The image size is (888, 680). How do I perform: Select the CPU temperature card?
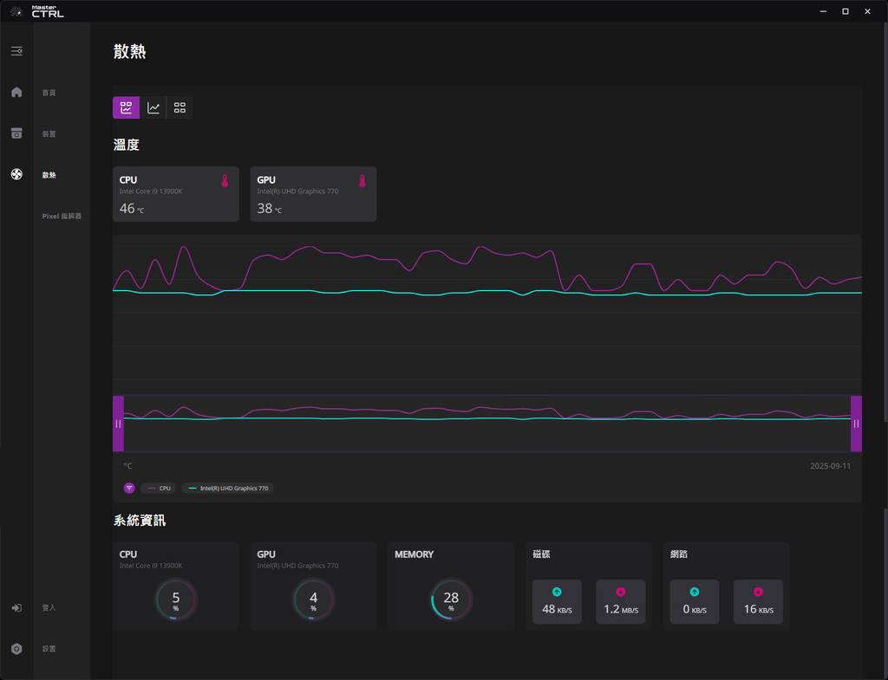[175, 194]
